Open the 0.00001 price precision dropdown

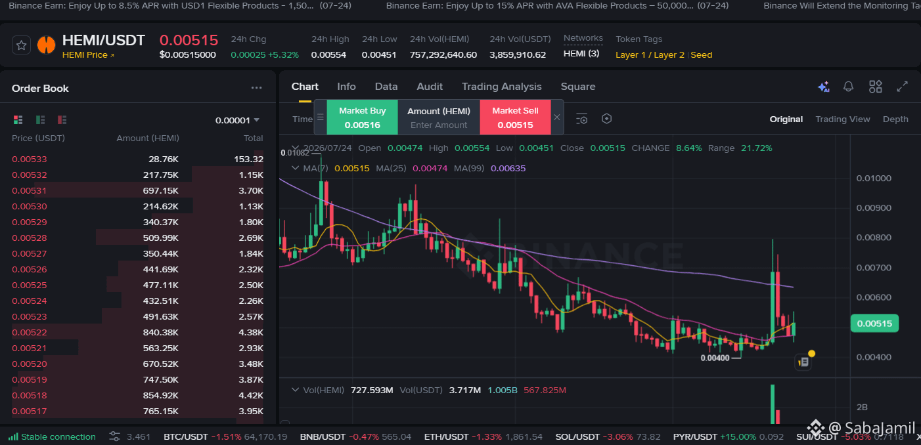(237, 120)
